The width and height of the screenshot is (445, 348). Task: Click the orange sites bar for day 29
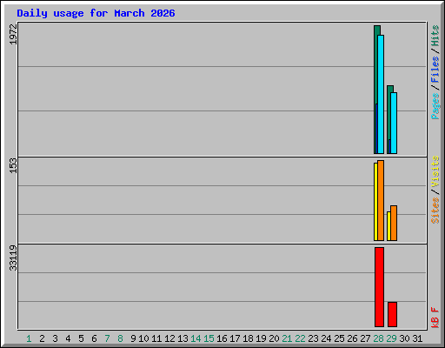point(394,223)
